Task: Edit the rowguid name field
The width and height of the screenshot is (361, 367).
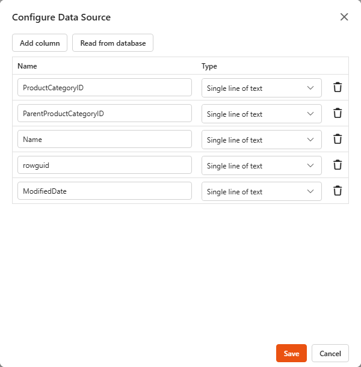Action: pos(105,165)
